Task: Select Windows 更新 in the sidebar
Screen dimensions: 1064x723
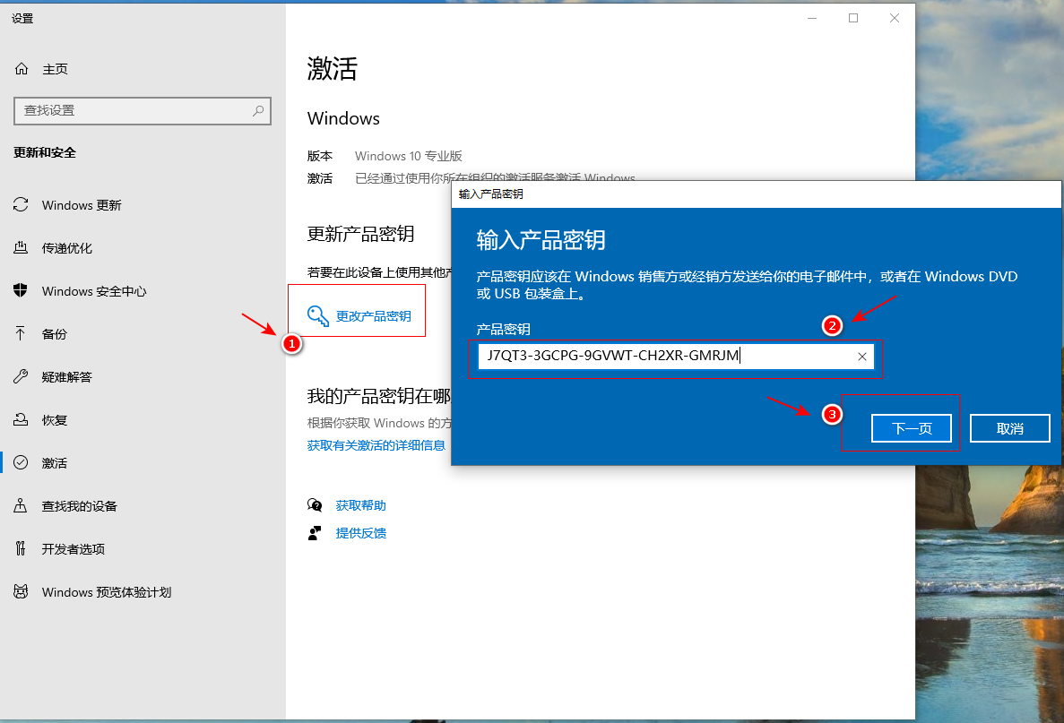Action: [x=82, y=205]
